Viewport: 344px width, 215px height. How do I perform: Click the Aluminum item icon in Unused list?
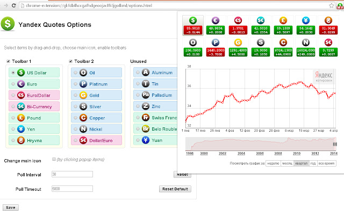pyautogui.click(x=146, y=73)
